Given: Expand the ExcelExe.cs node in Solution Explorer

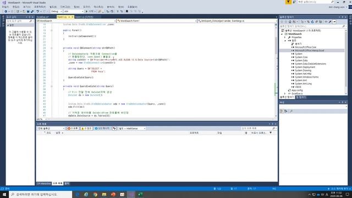Looking at the screenshot, I should 285,94.
